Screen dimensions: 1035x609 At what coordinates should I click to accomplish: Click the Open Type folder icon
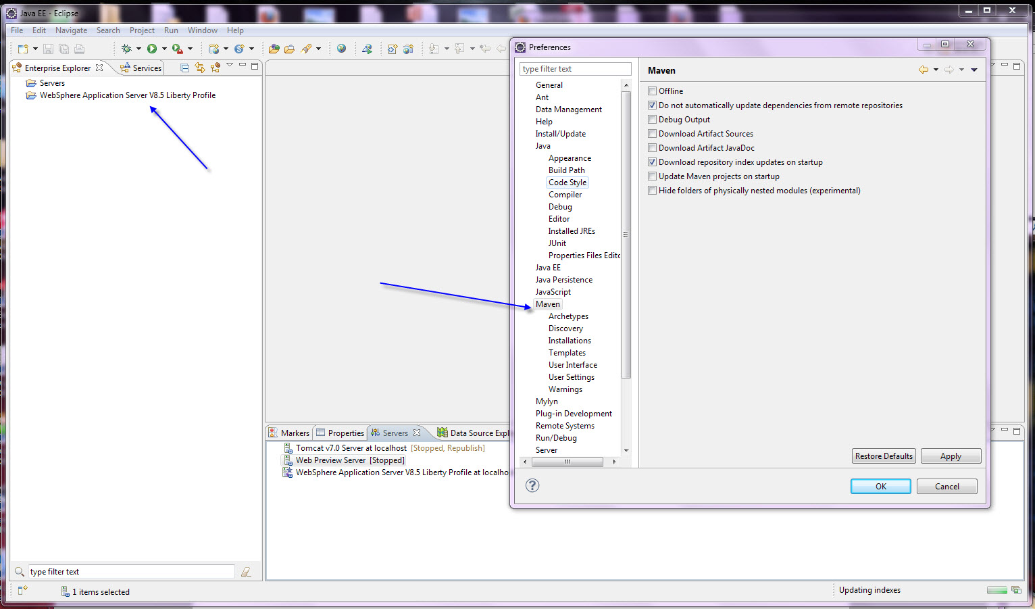(x=274, y=49)
